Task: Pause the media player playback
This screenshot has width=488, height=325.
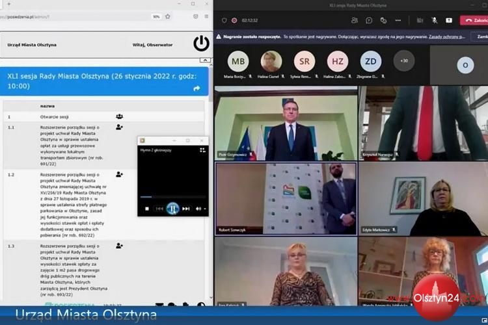Action: pyautogui.click(x=172, y=209)
